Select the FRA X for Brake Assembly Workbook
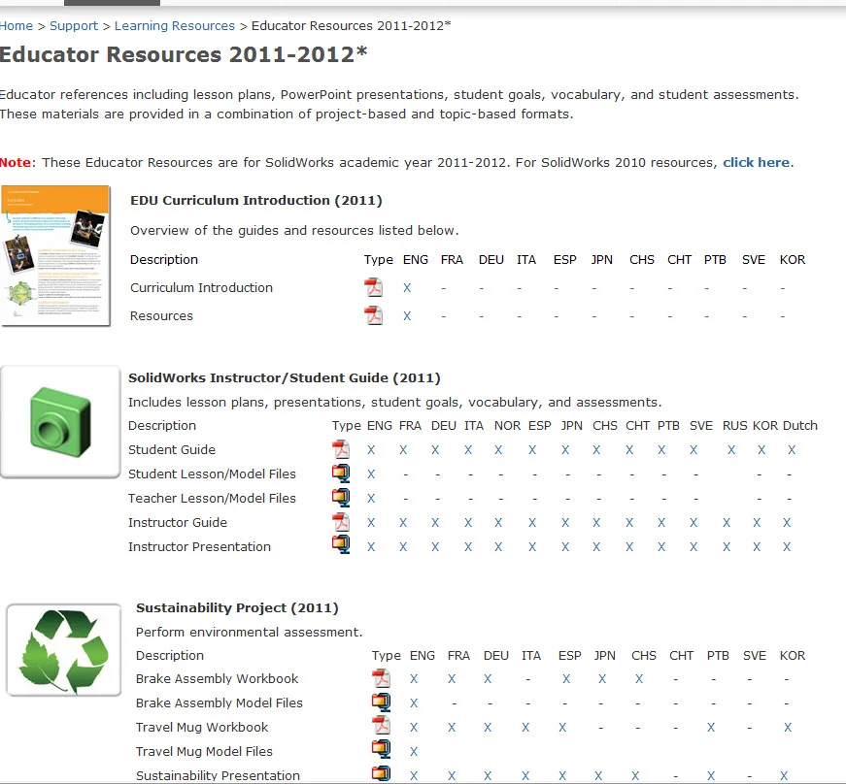Screen dimensions: 846x784 pos(450,678)
